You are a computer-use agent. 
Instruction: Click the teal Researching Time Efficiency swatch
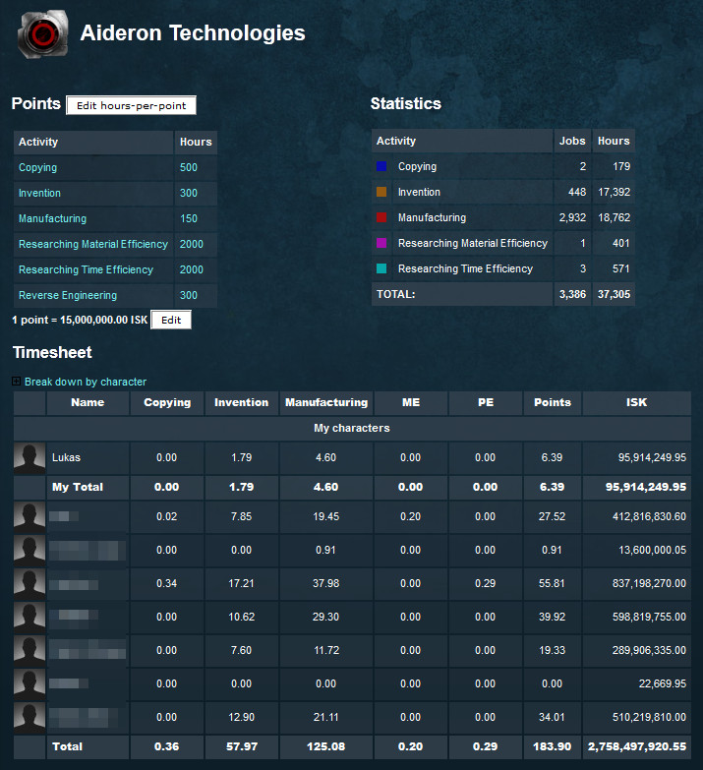381,268
